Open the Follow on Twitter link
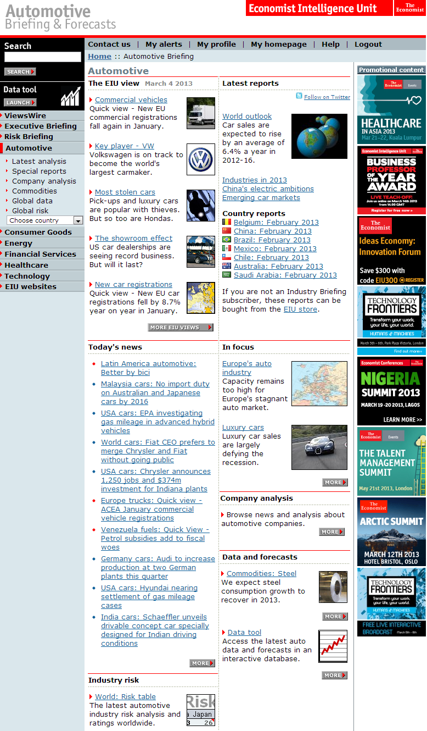This screenshot has height=731, width=427. tap(327, 97)
